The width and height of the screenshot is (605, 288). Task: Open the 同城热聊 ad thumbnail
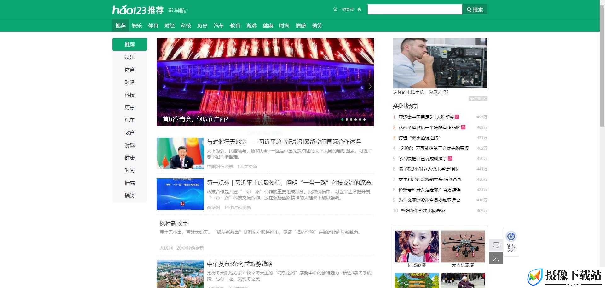[x=417, y=246]
